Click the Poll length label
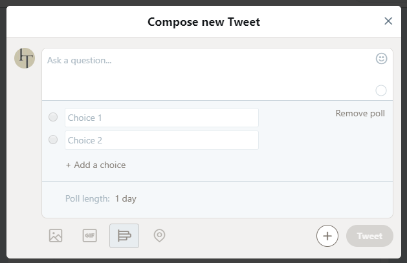407x263 pixels. point(87,199)
